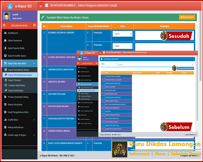Click student name ANISATUL MUVIRO
The image size is (203, 162).
(57, 82)
